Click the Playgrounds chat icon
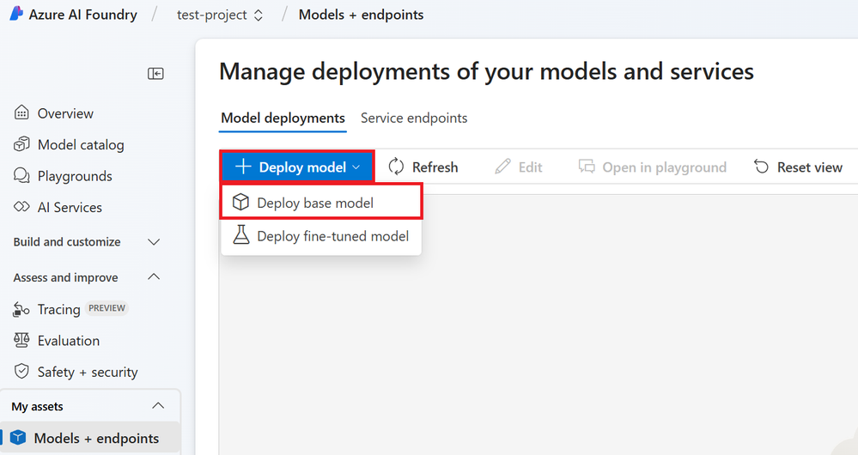This screenshot has height=455, width=858. coord(21,176)
